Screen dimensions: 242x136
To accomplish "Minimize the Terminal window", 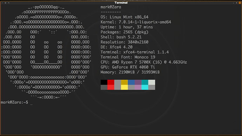I will pyautogui.click(x=233, y=3).
